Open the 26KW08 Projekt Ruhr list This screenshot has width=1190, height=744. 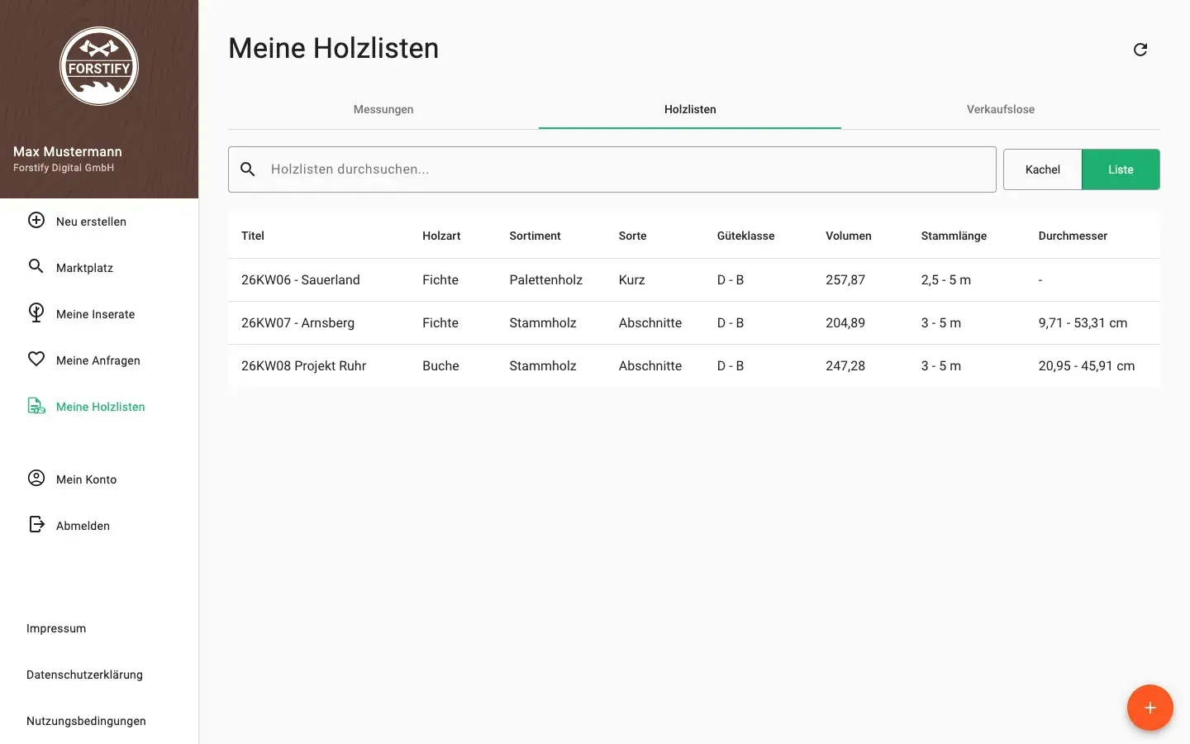point(694,365)
